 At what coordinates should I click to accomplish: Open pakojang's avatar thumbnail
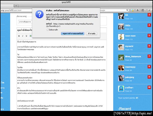[x=121, y=78]
